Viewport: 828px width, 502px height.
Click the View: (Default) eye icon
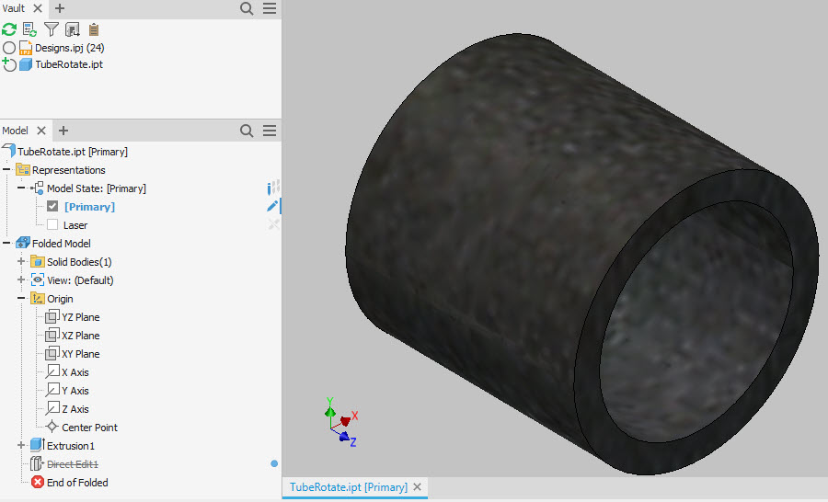pyautogui.click(x=38, y=280)
